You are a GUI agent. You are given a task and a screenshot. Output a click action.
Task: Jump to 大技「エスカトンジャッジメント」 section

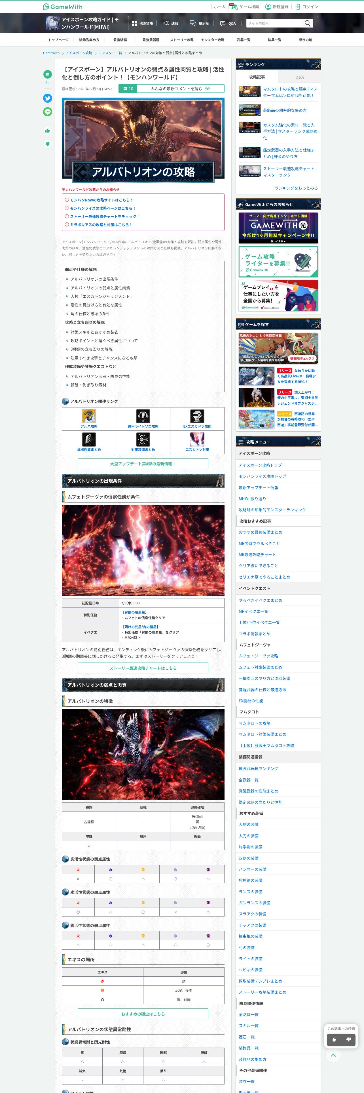pos(102,297)
